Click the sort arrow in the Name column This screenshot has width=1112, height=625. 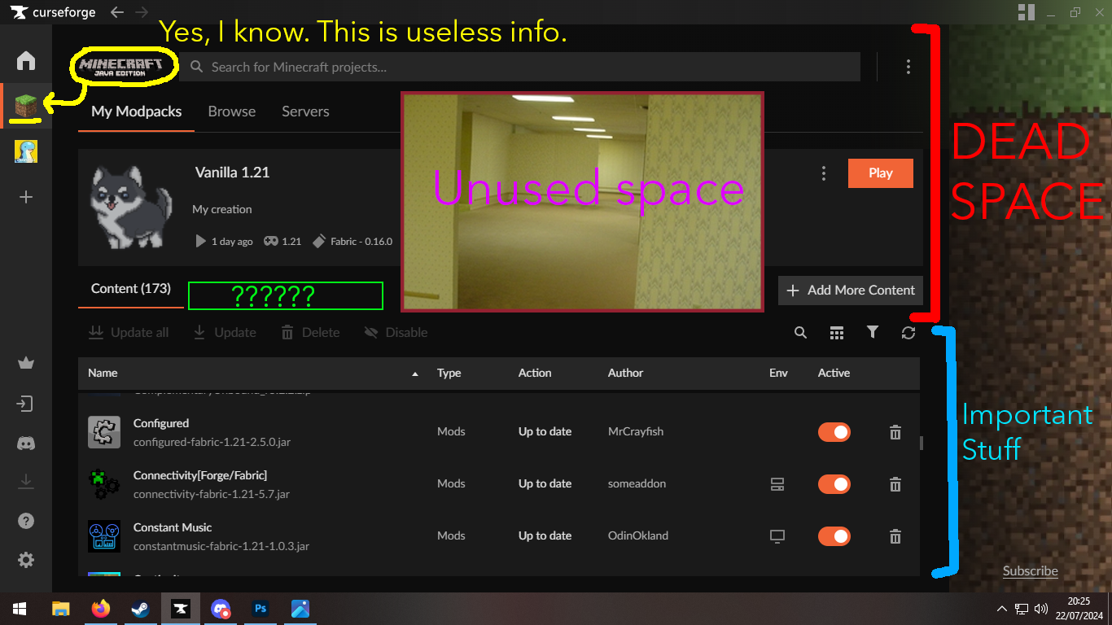tap(415, 374)
